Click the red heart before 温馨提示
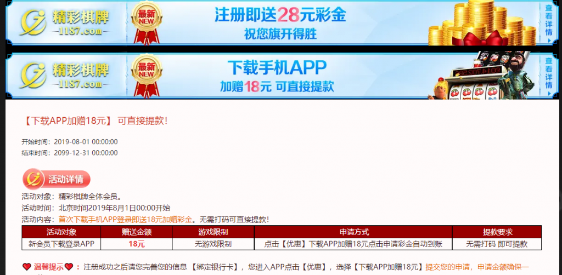This screenshot has width=562, height=275. tap(26, 267)
